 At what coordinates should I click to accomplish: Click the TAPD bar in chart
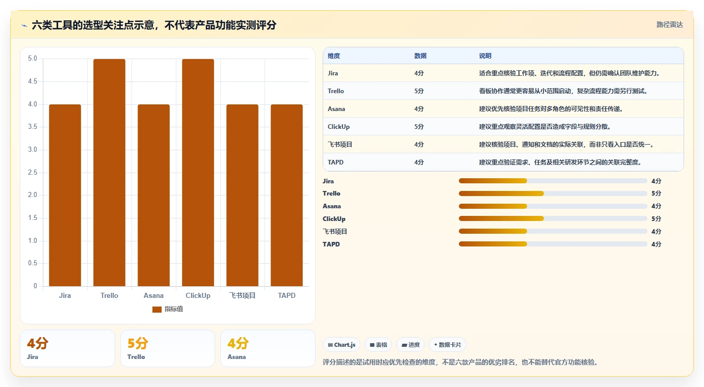[x=286, y=196]
